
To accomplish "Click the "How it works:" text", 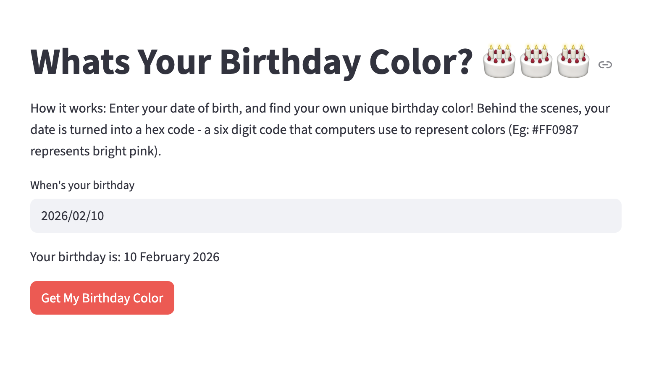I will pyautogui.click(x=68, y=108).
